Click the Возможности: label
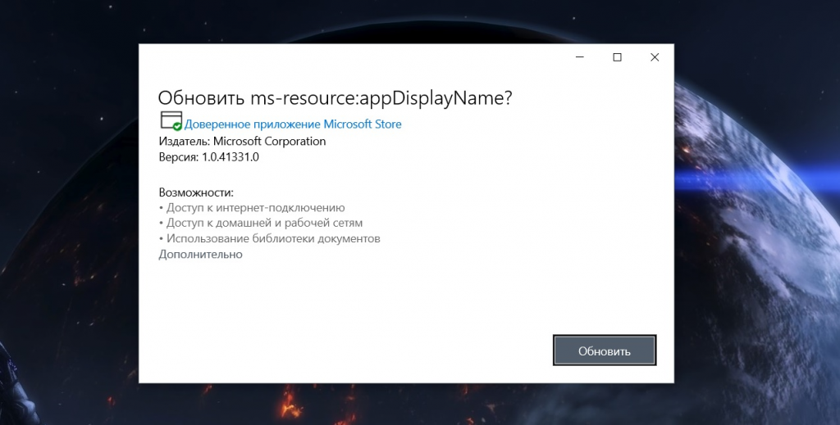Viewport: 840px width, 425px height. point(196,192)
